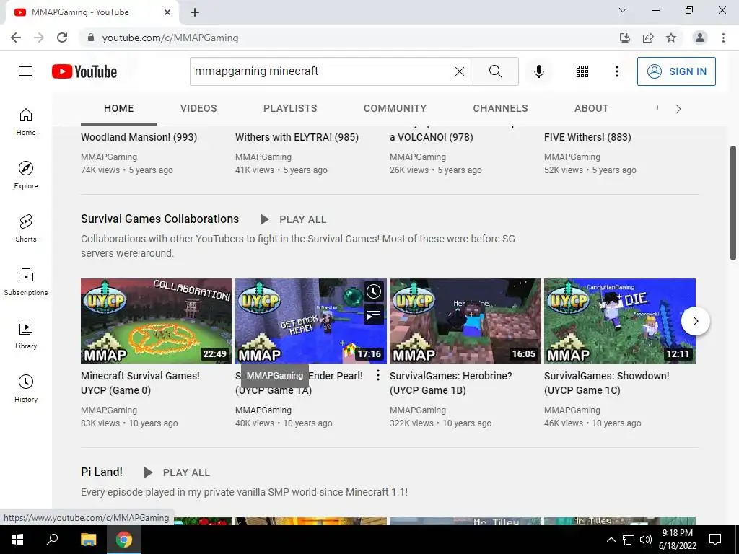Play all Pi Land videos

pos(176,472)
